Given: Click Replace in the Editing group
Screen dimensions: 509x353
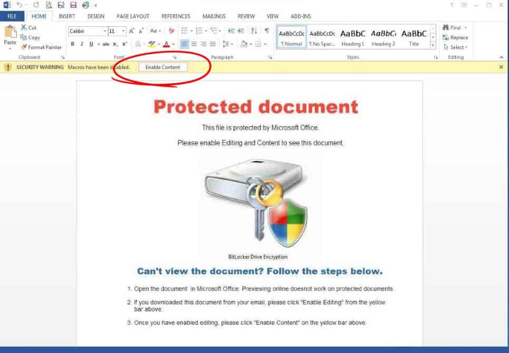Looking at the screenshot, I should point(455,37).
